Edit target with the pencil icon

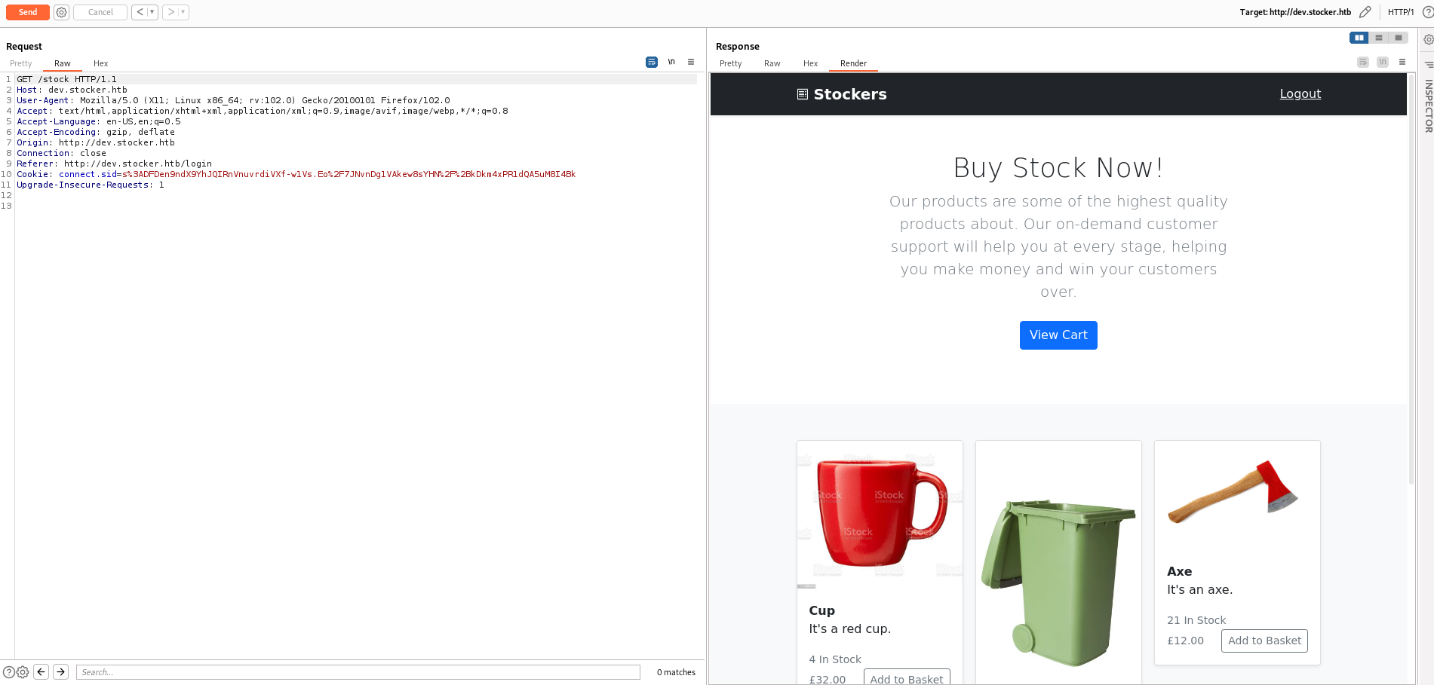1365,12
